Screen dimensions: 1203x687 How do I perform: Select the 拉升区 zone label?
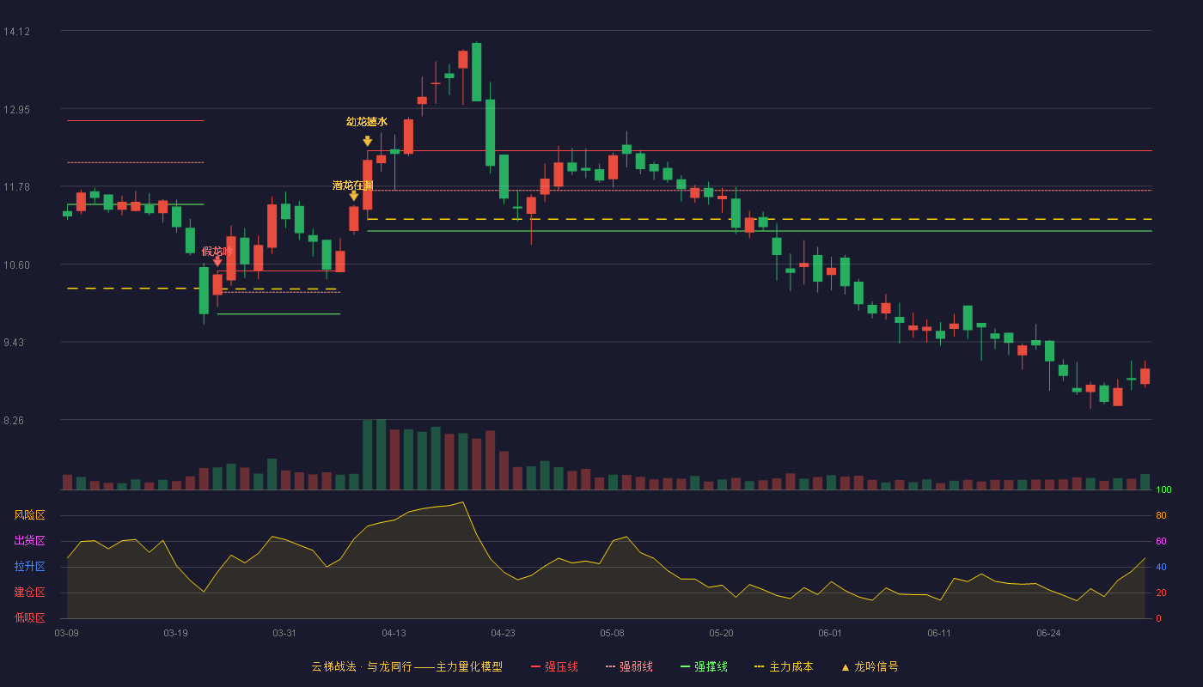(29, 567)
